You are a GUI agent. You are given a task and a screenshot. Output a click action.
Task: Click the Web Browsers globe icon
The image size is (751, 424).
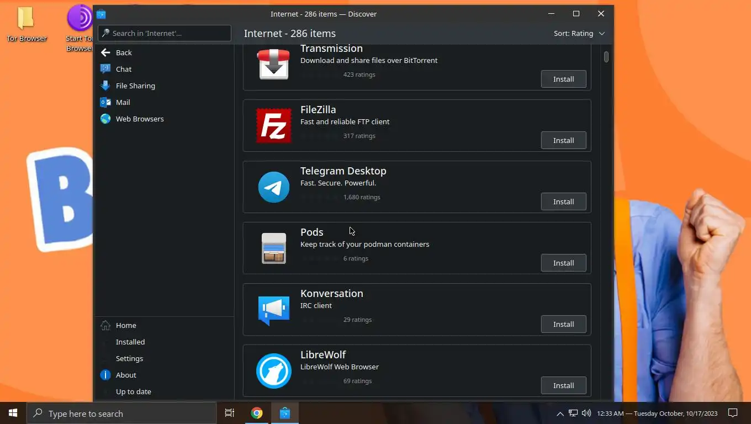[x=105, y=119]
